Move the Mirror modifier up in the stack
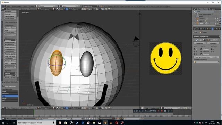This screenshot has width=222, height=125. tap(214, 40)
